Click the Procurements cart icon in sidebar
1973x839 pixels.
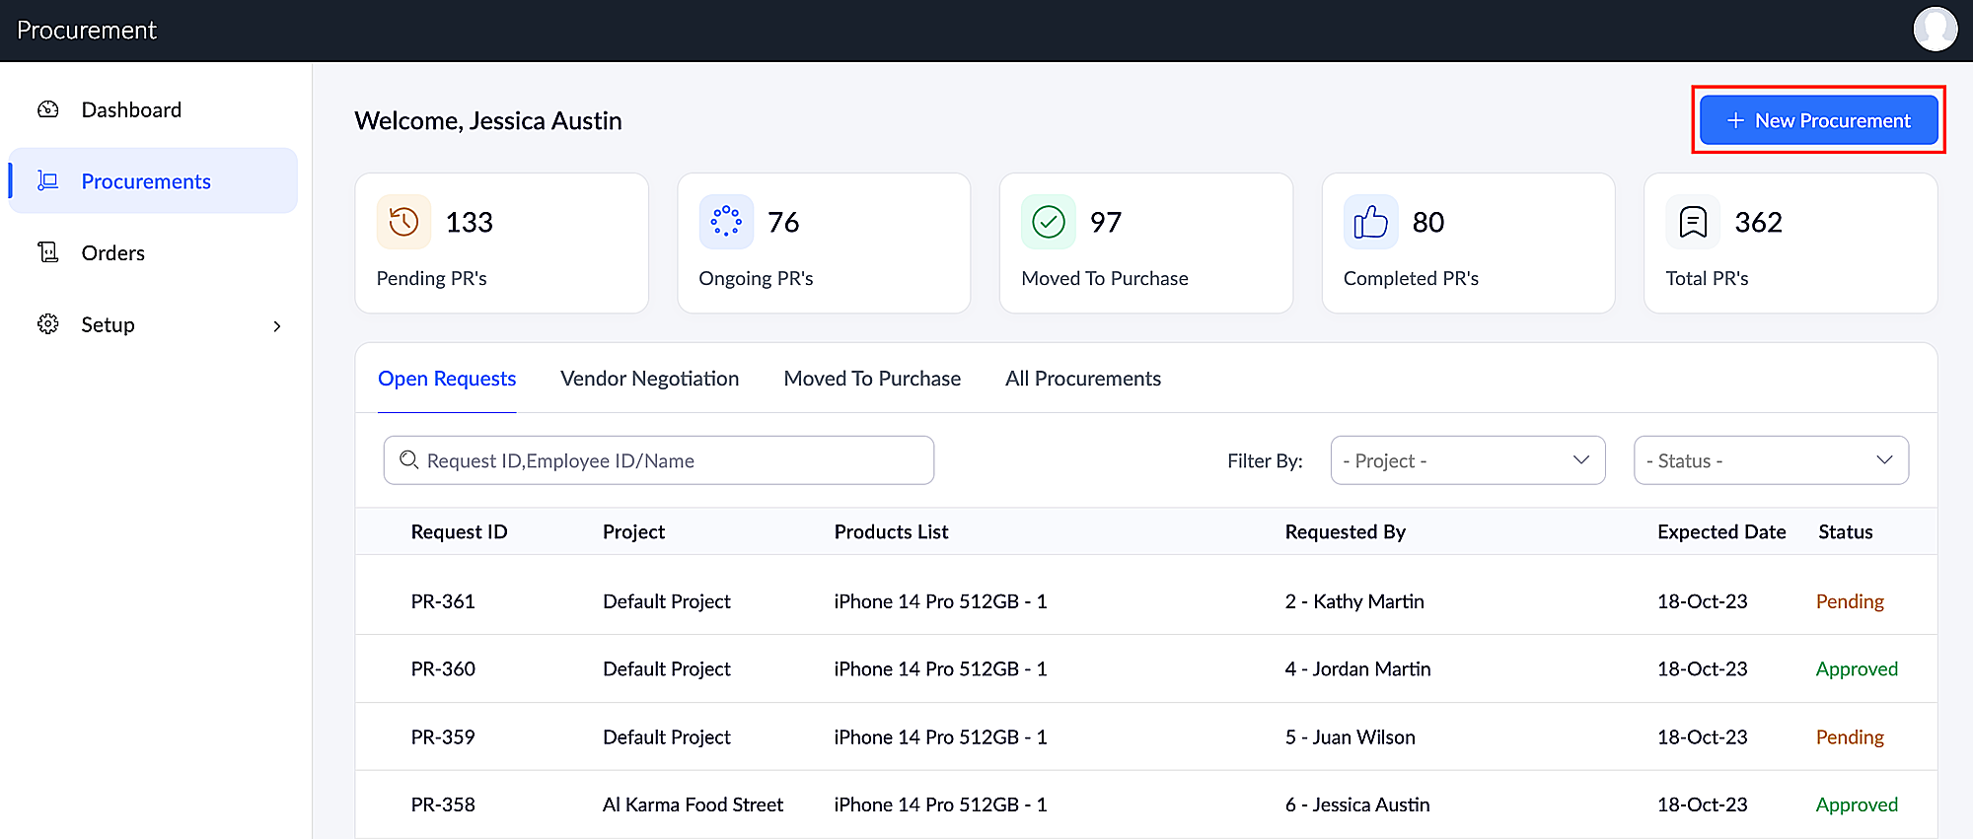pyautogui.click(x=48, y=180)
